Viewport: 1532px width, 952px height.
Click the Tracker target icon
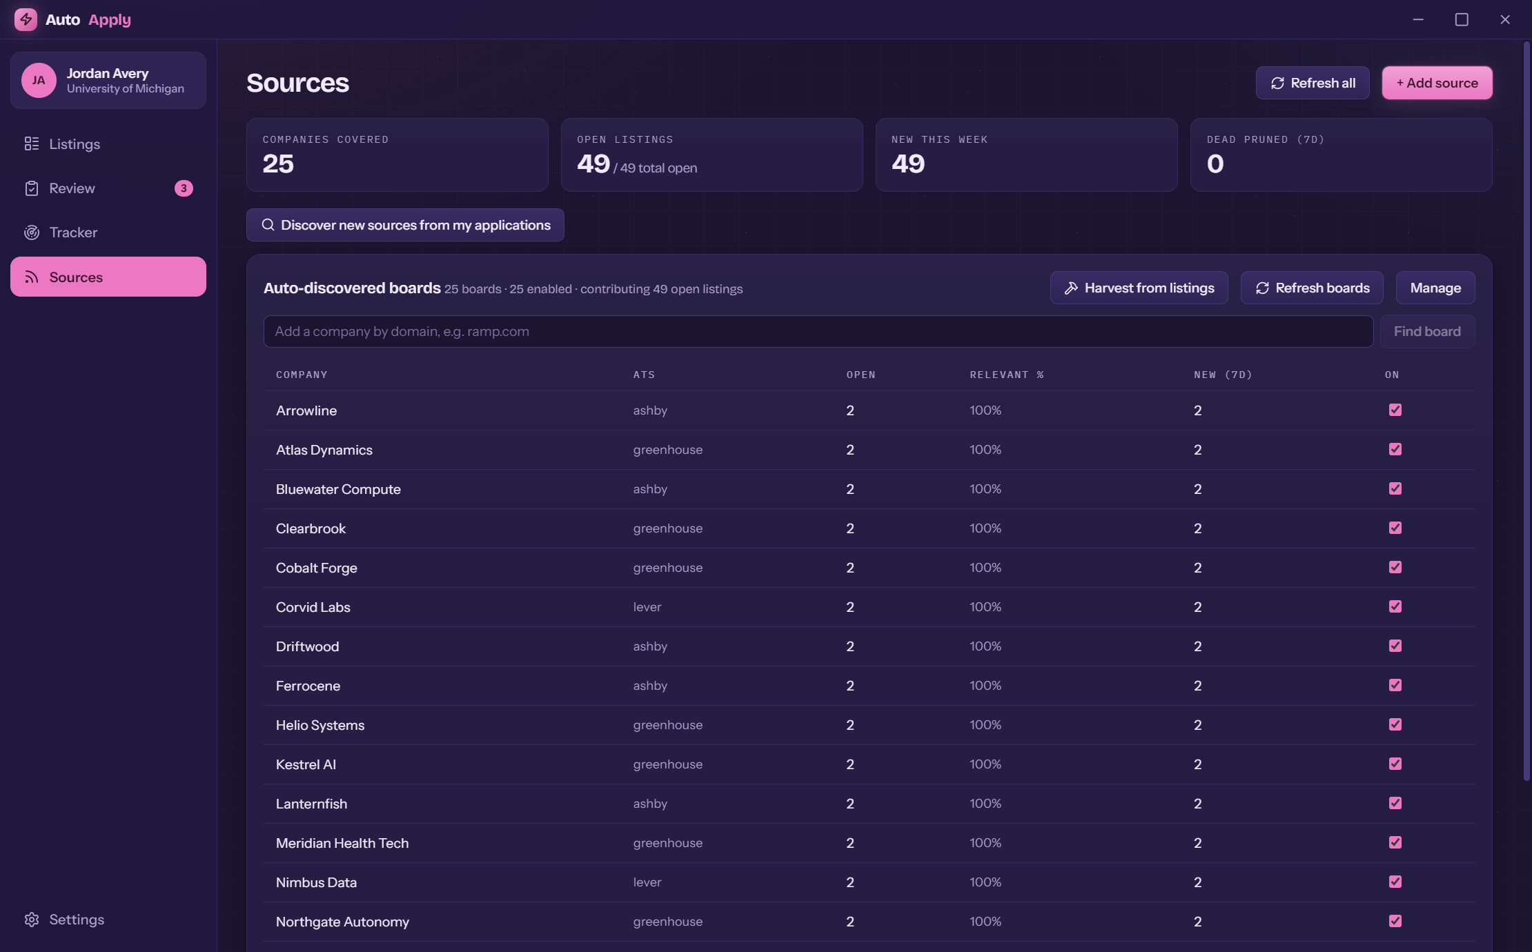[32, 232]
